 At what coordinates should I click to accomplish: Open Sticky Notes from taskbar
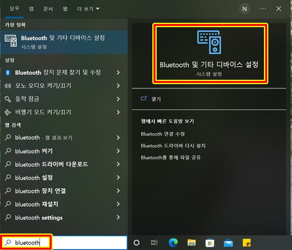tap(247, 243)
